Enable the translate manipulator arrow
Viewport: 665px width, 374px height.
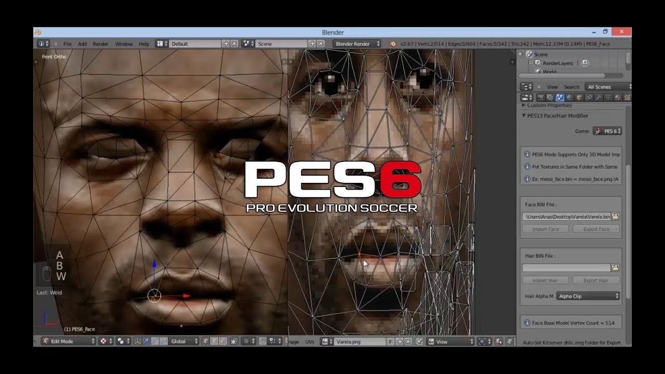[147, 341]
